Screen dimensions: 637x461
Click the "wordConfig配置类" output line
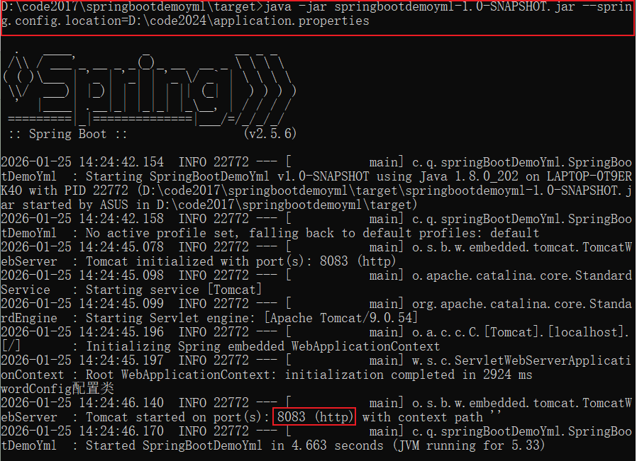(57, 389)
